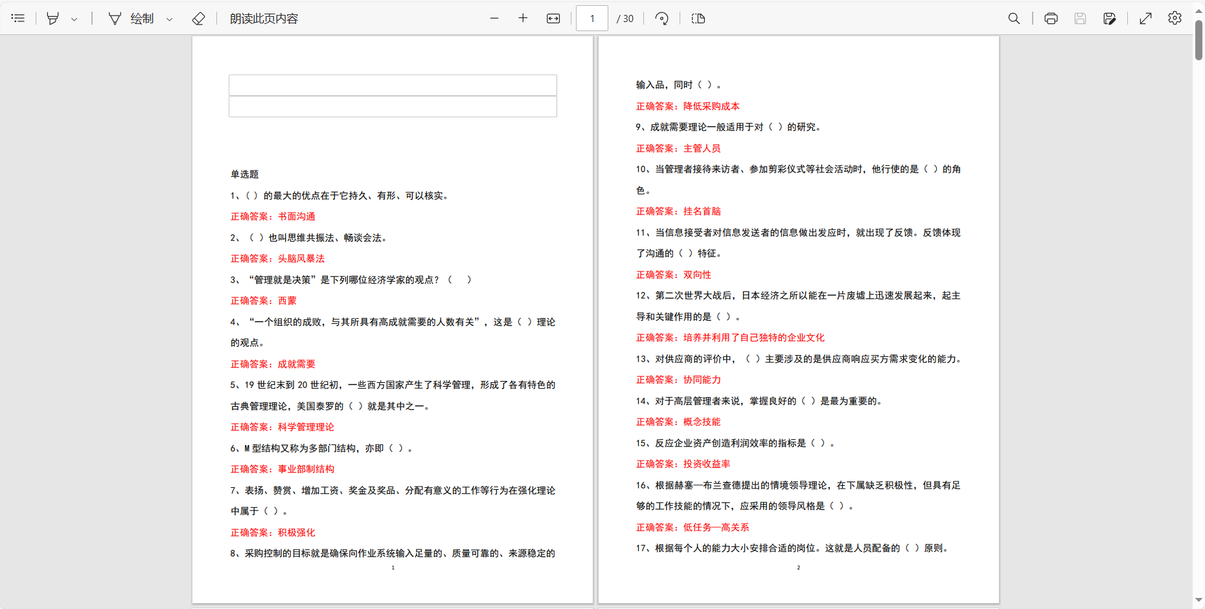Click answer text '正确答案：降低采购成本'

coord(687,106)
